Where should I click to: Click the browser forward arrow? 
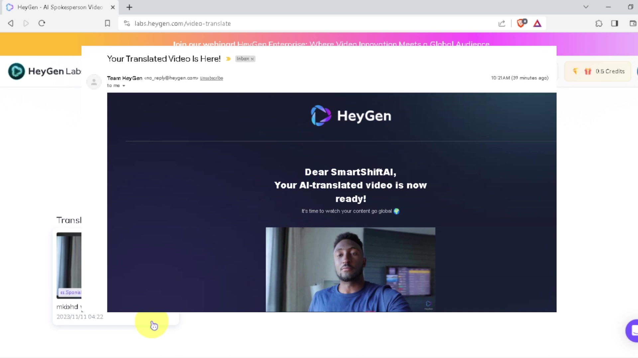26,23
